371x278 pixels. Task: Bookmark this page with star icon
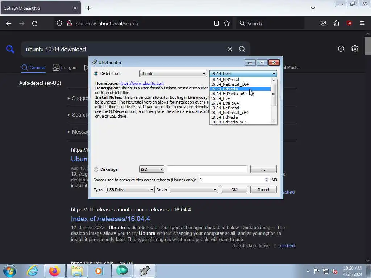coord(227,23)
